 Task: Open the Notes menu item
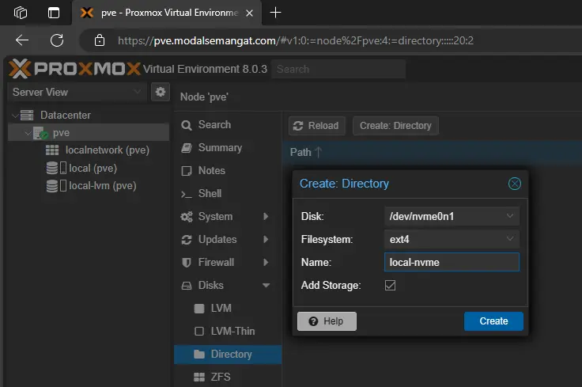(x=228, y=171)
